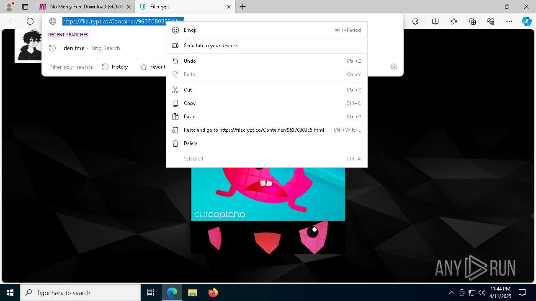
Task: Toggle the Split screen icon
Action: (435, 21)
